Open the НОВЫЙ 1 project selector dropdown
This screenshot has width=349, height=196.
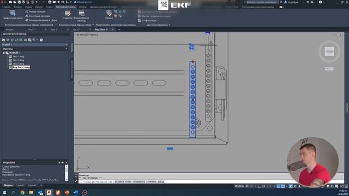point(67,45)
